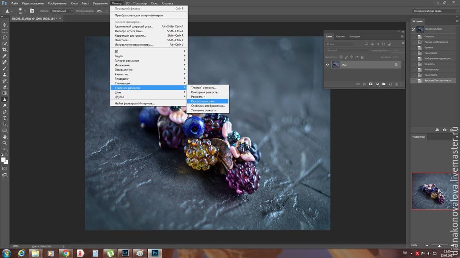The width and height of the screenshot is (460, 258).
Task: Choose Резкость на краях filter
Action: point(203,101)
